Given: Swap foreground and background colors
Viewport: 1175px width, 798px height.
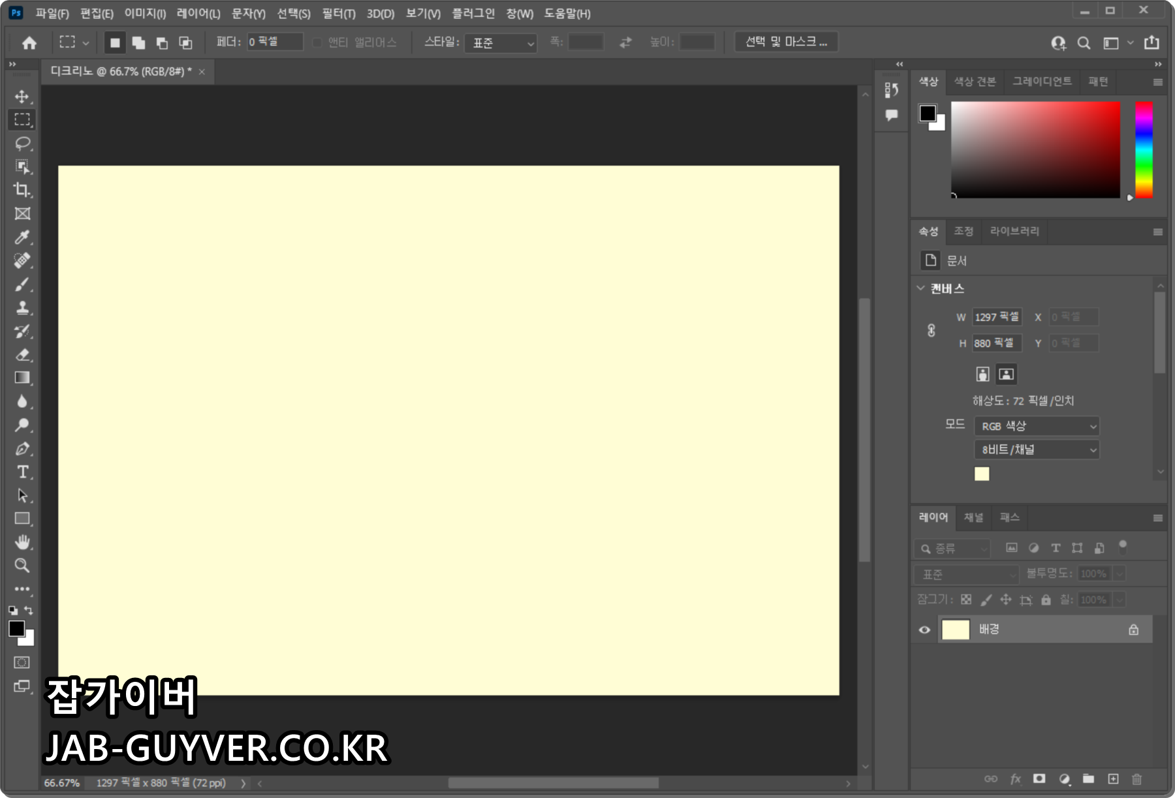Looking at the screenshot, I should (x=29, y=610).
